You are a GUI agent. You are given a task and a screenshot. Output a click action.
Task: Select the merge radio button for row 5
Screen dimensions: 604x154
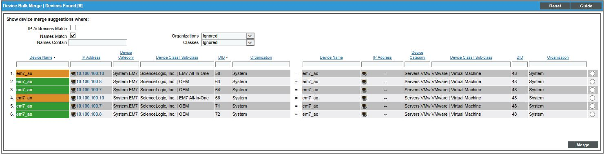click(592, 106)
